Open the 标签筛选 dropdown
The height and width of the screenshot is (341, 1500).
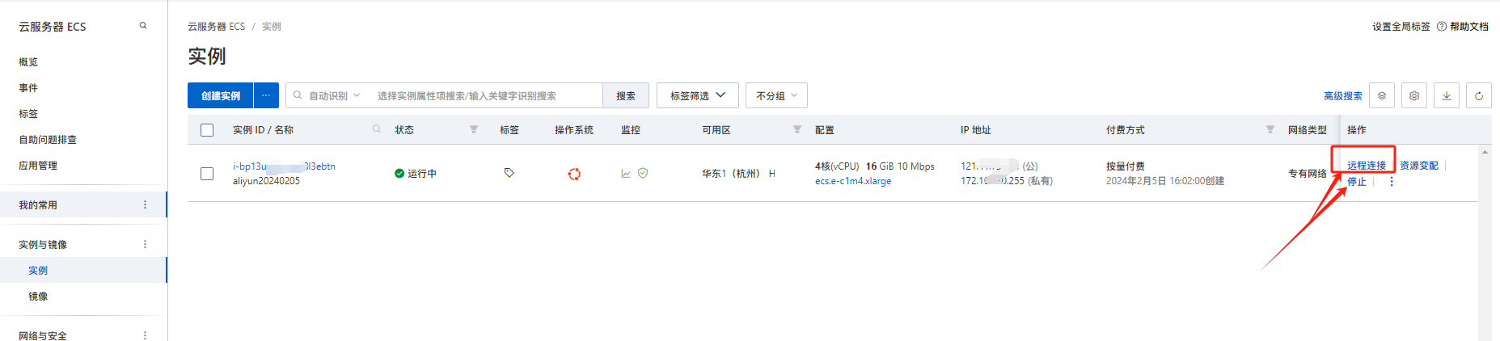697,95
